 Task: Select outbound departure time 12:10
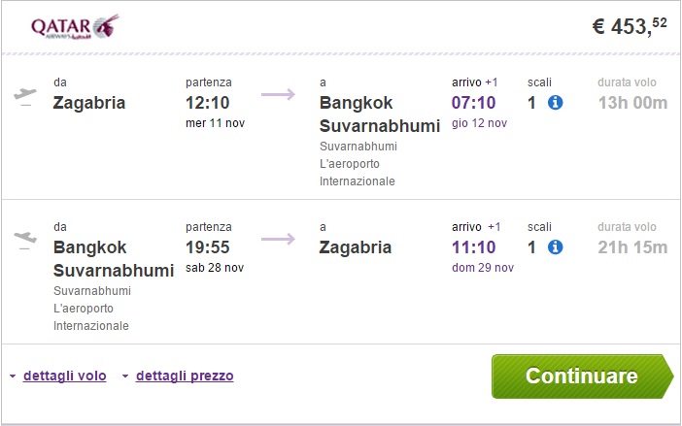pos(208,102)
